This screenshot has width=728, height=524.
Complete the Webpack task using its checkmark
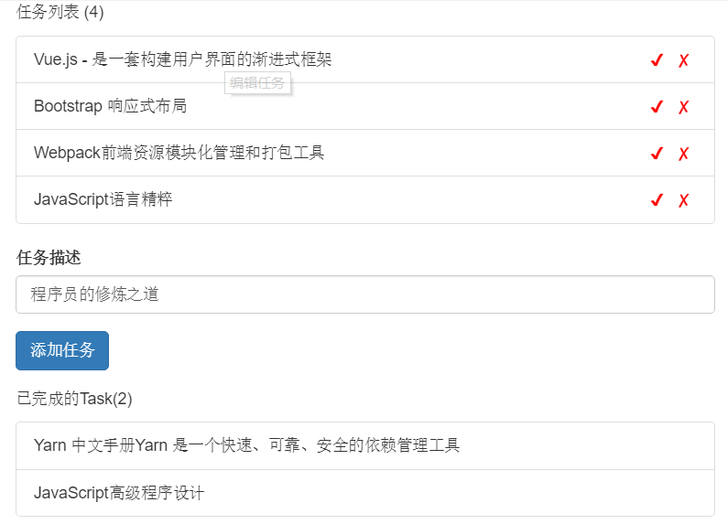pyautogui.click(x=656, y=154)
